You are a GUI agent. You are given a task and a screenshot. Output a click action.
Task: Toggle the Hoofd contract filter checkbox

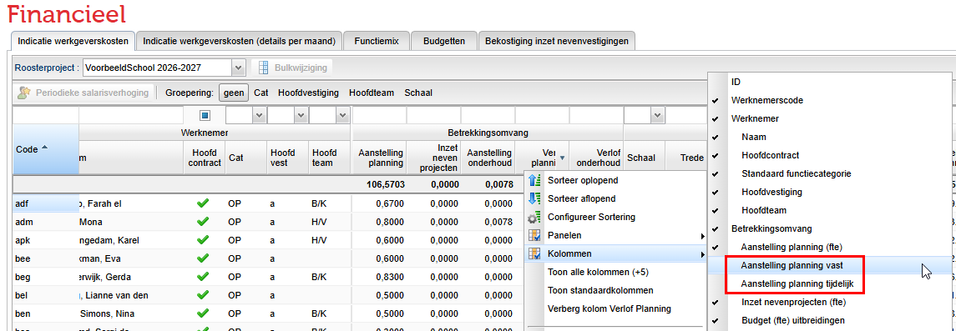[205, 115]
